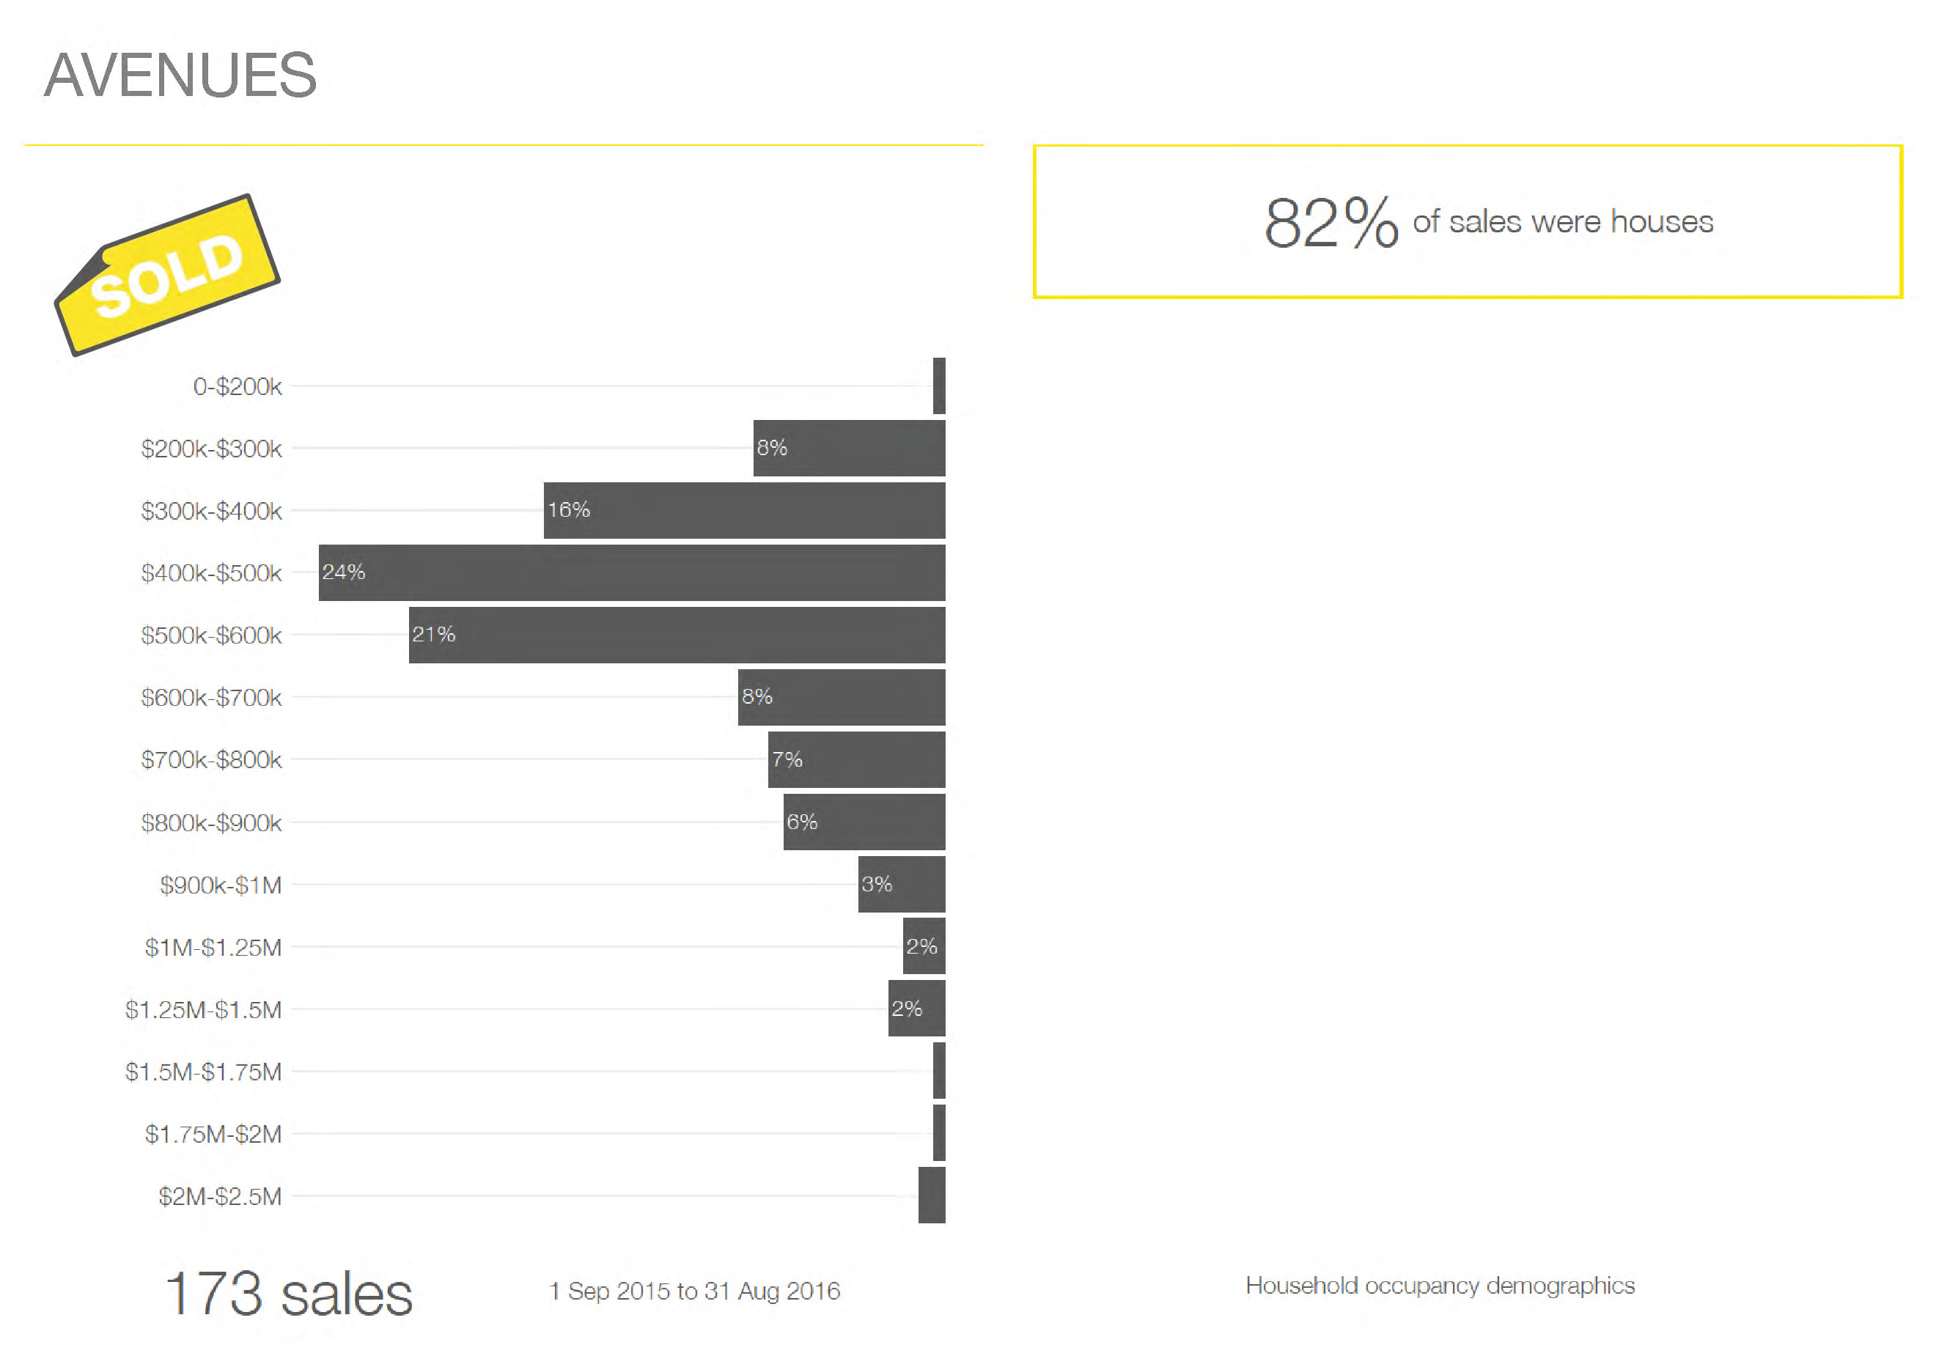Click the 2% bar for $1.25M-$1.5M

pyautogui.click(x=916, y=1009)
